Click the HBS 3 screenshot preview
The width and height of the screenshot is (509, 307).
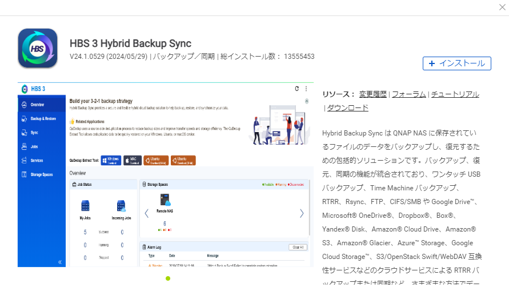pyautogui.click(x=166, y=175)
